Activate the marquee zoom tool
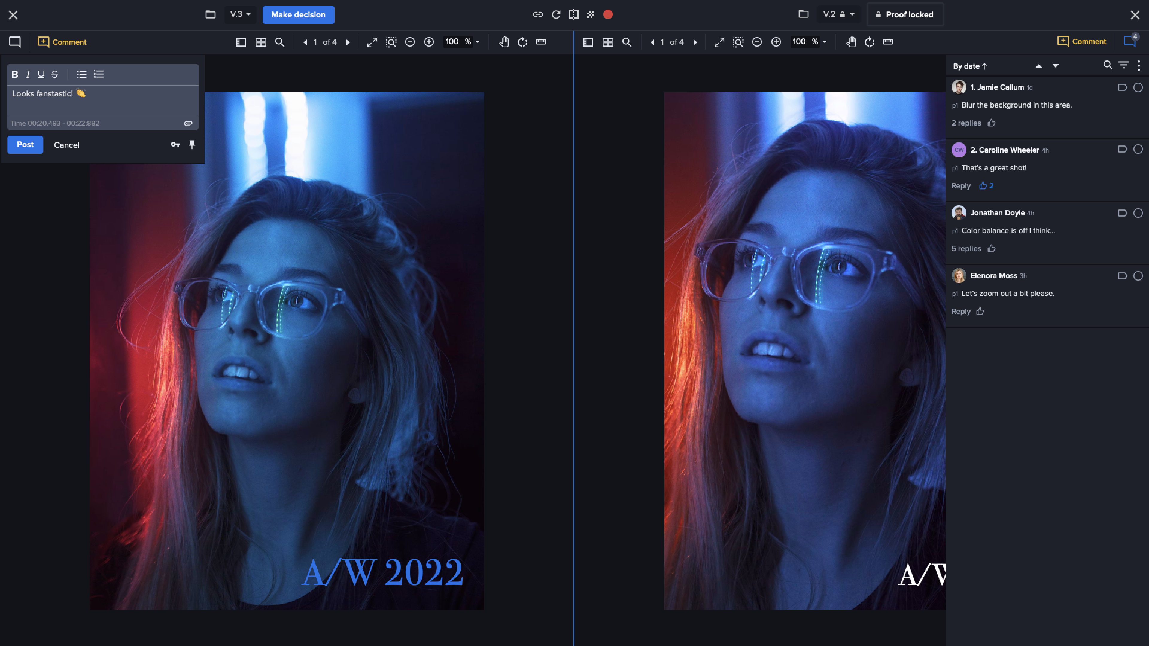Viewport: 1149px width, 646px height. (391, 42)
